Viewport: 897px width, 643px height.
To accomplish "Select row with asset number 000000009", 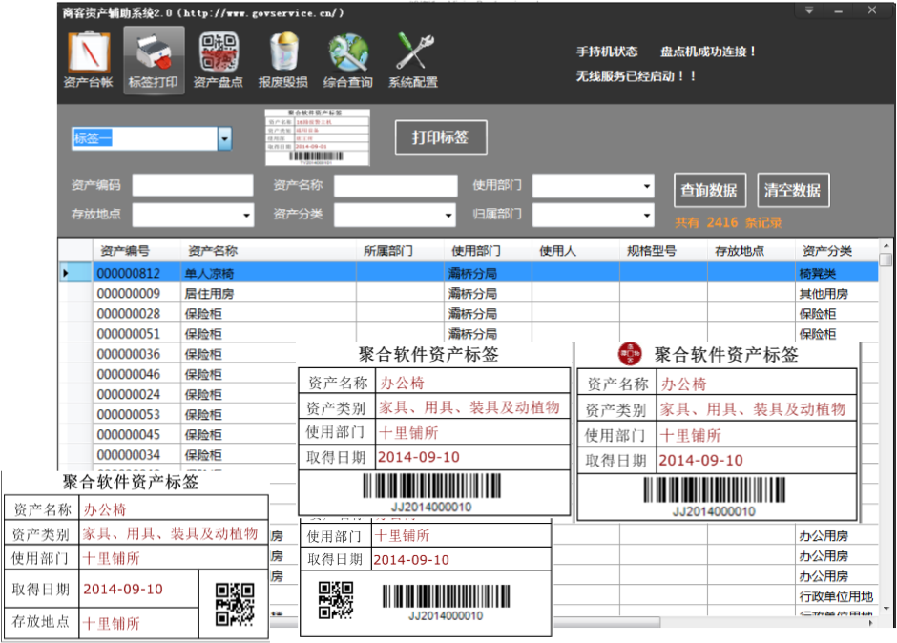I will tap(129, 294).
